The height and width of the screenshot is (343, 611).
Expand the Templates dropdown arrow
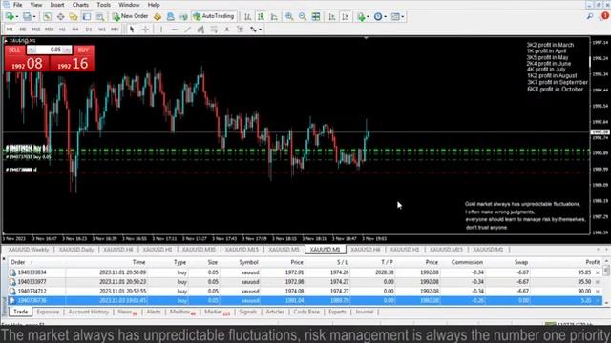403,17
